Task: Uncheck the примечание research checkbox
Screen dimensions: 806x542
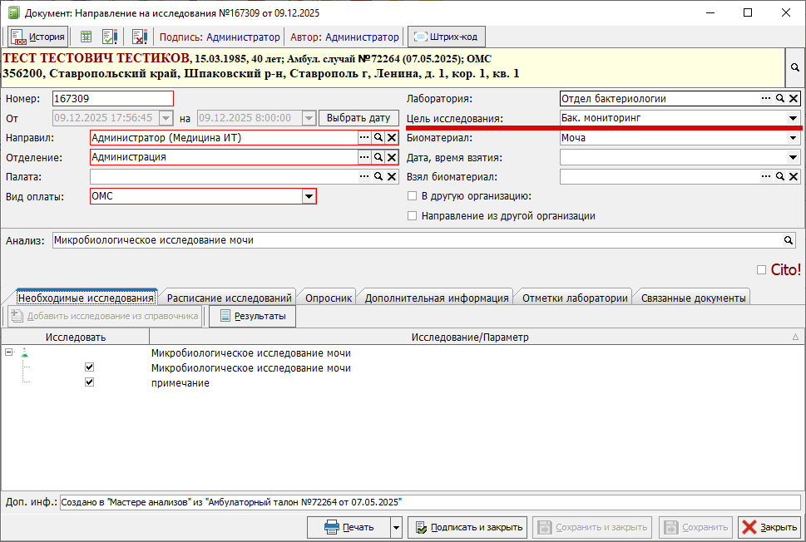Action: 89,382
